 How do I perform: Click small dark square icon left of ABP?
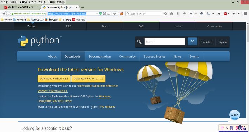(219, 14)
